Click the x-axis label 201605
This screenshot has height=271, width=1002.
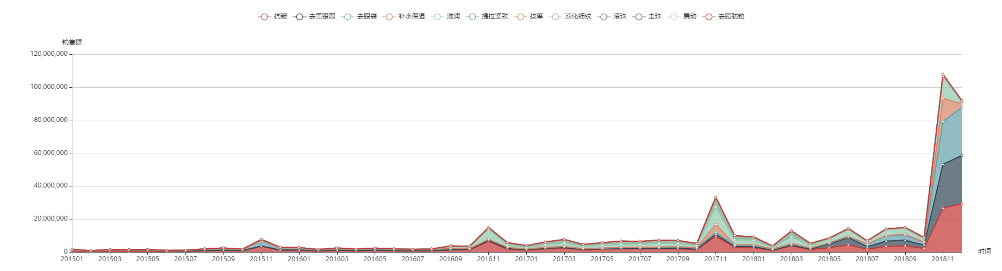pos(375,259)
